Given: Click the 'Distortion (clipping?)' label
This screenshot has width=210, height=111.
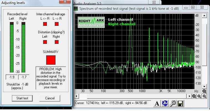Looking at the screenshot, I should pyautogui.click(x=51, y=32).
